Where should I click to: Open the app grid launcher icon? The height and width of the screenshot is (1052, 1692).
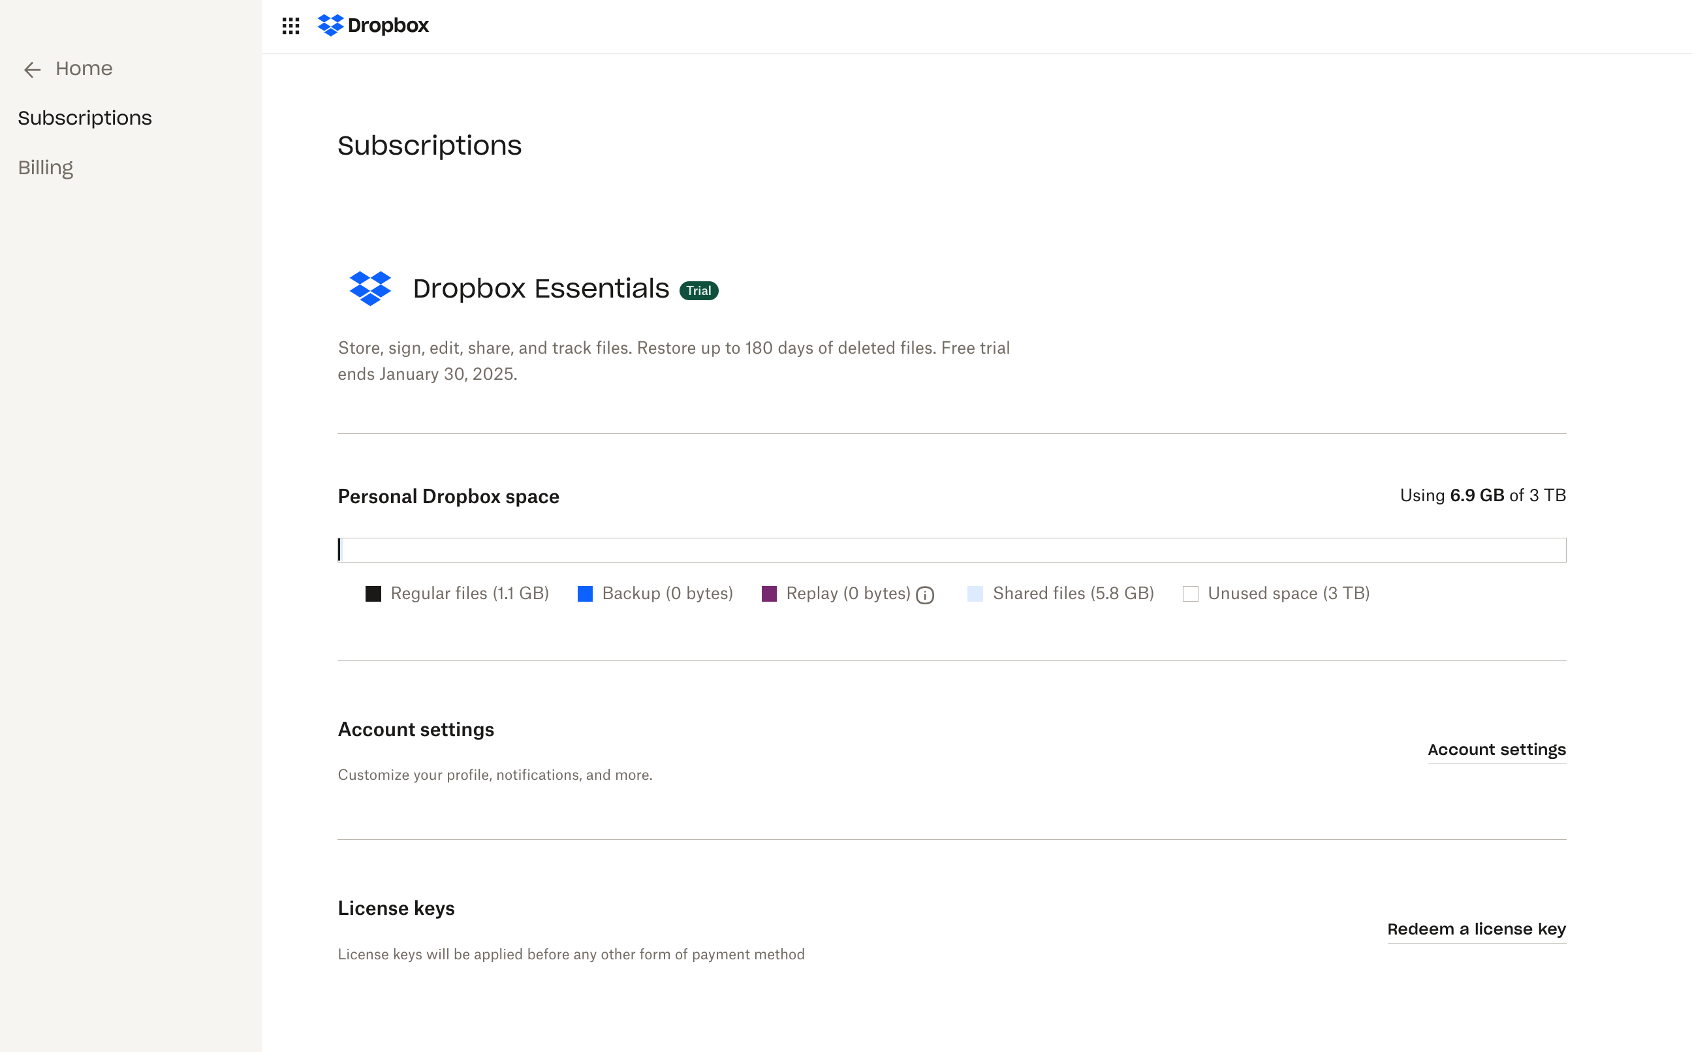pos(291,25)
